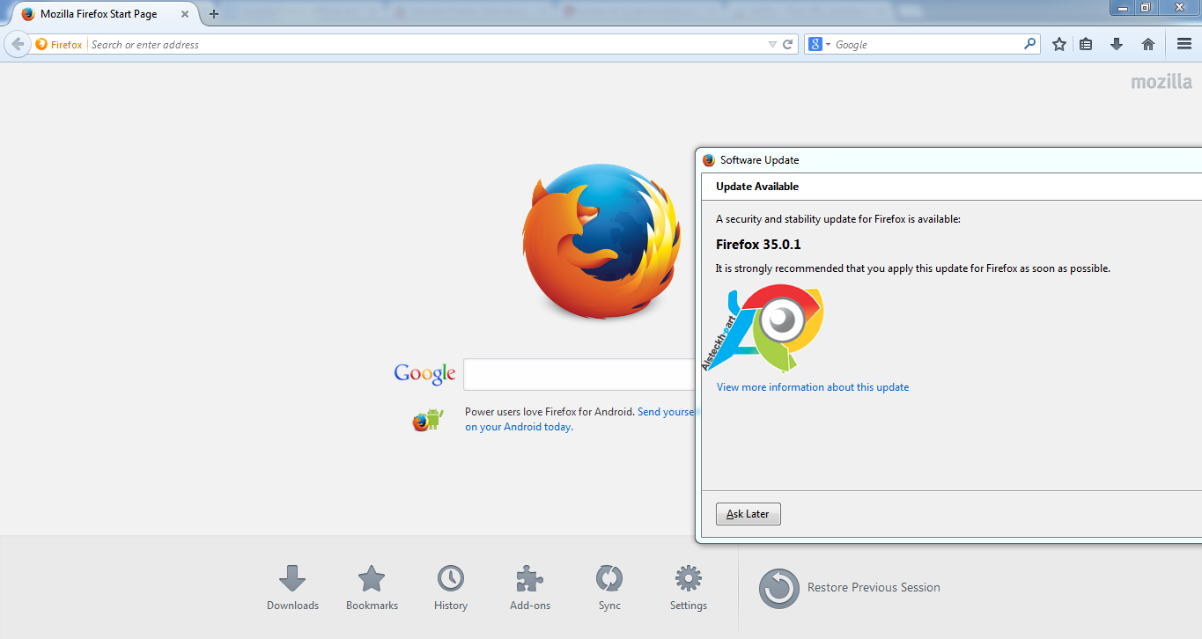
Task: Click 'Firefox 35.0.1' version text
Action: pos(758,245)
